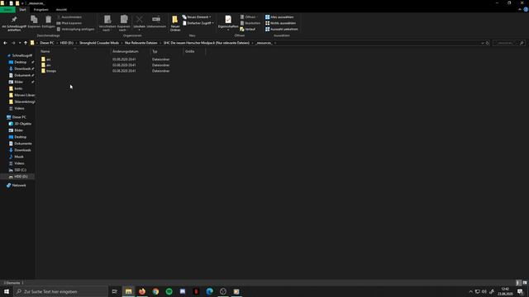
Task: Select Ausschneiden in the ribbon
Action: (x=69, y=16)
